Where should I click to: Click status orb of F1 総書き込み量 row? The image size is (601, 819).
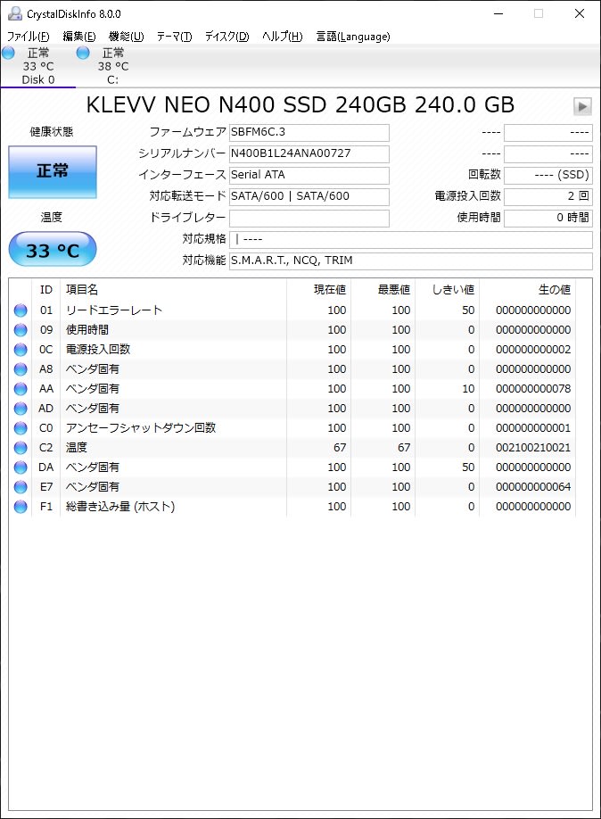21,507
